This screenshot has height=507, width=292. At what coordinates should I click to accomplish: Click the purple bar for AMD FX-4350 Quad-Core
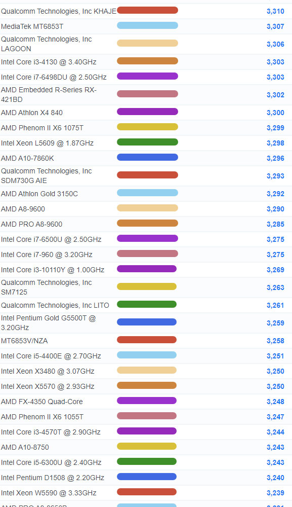click(x=147, y=401)
